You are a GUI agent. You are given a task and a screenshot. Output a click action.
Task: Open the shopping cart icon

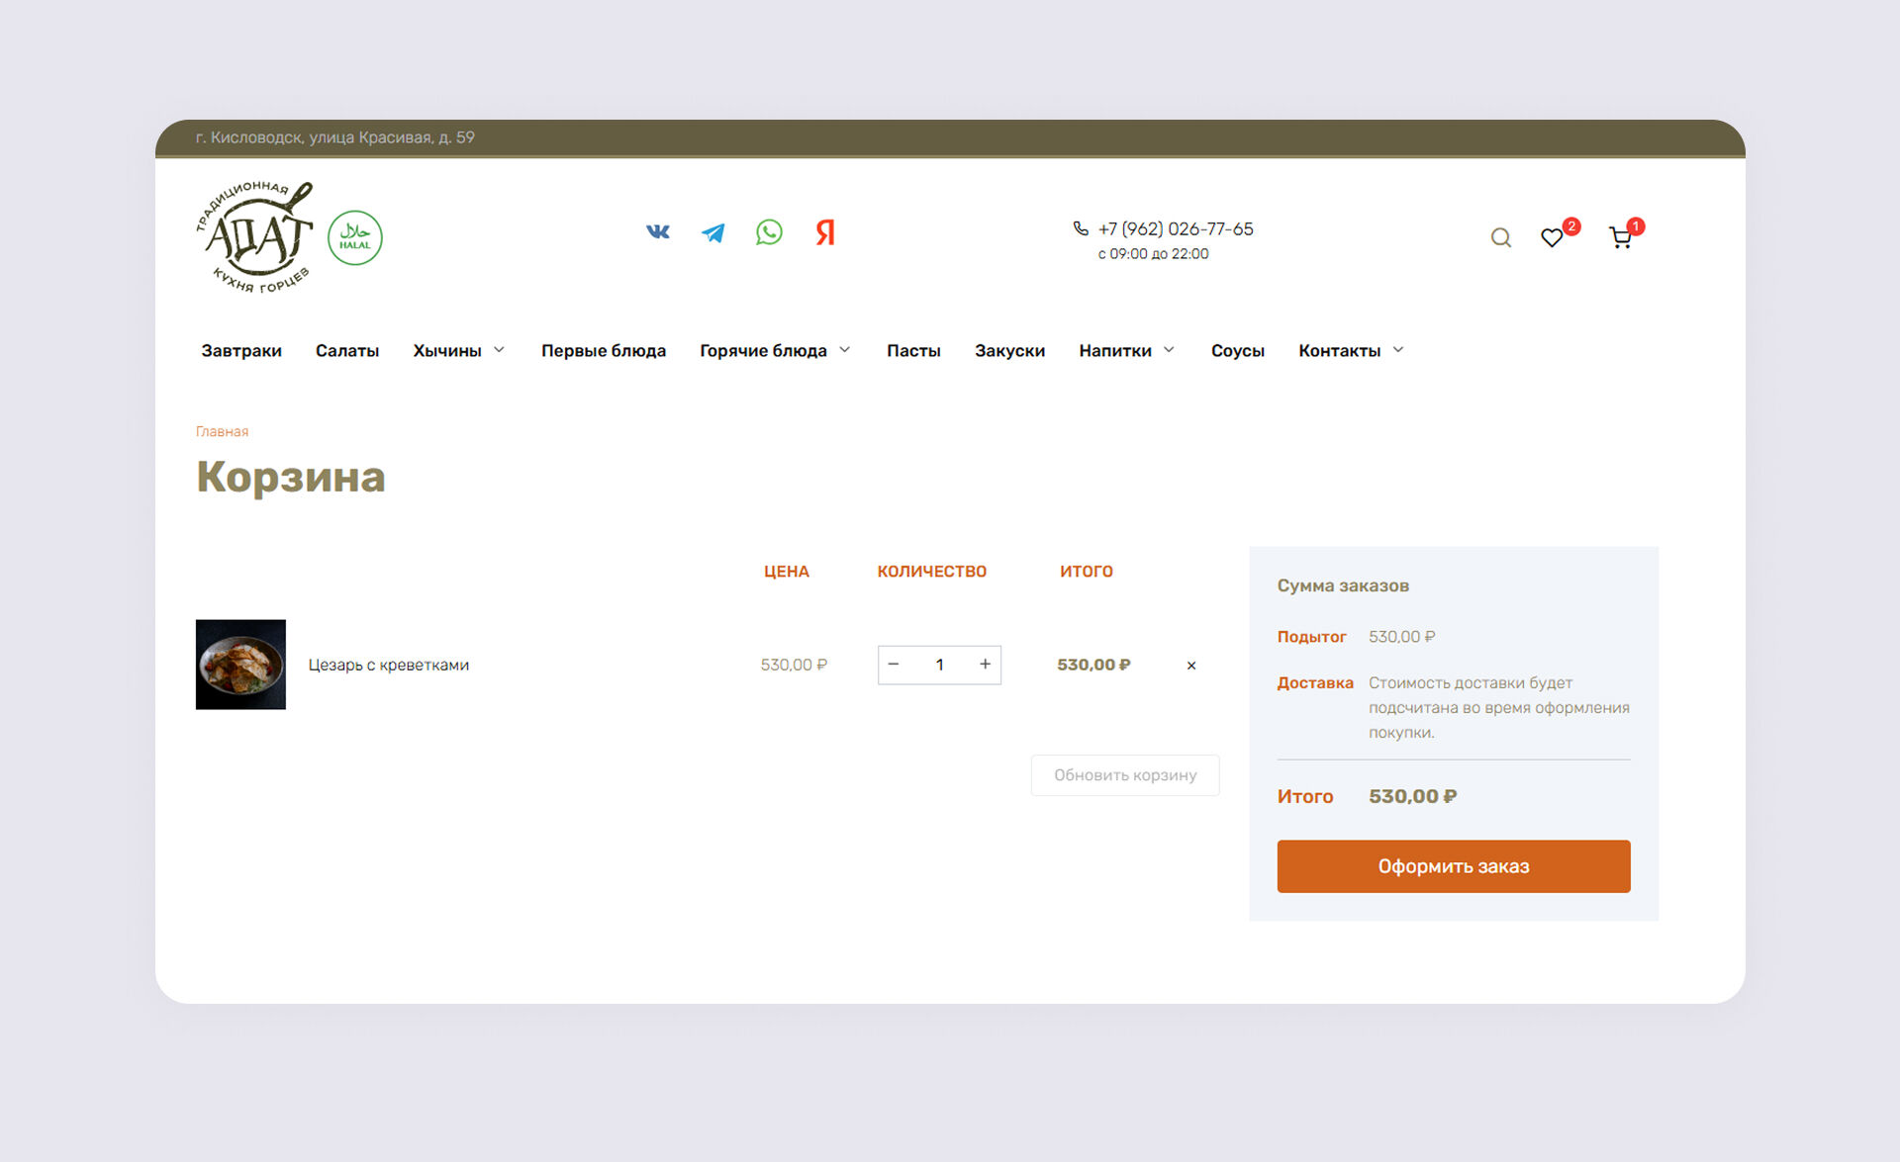click(x=1620, y=237)
